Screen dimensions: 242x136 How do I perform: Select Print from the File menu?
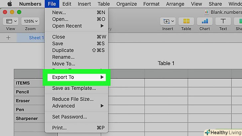tap(60, 128)
